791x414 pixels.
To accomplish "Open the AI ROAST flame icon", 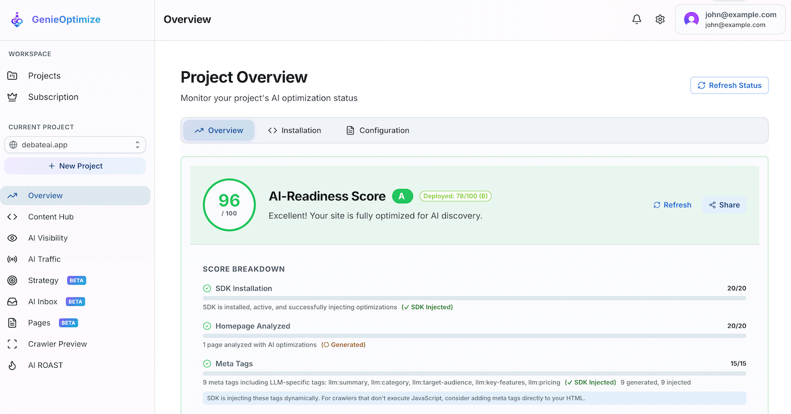I will pos(12,365).
